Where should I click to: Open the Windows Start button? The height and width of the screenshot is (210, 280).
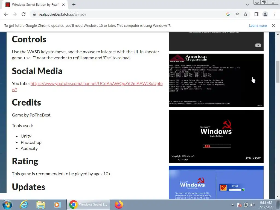pyautogui.click(x=7, y=205)
